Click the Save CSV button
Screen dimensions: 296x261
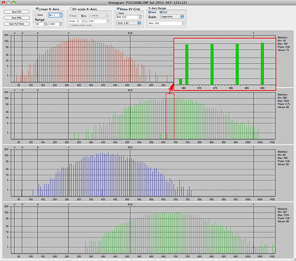pyautogui.click(x=17, y=12)
